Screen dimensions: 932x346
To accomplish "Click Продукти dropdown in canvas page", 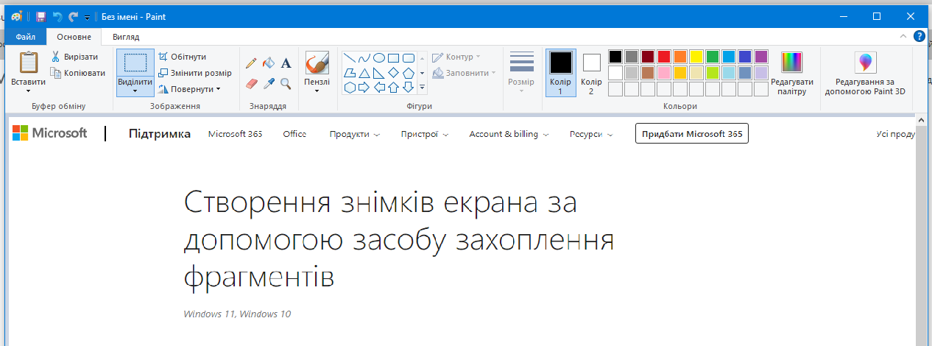I will click(x=355, y=134).
